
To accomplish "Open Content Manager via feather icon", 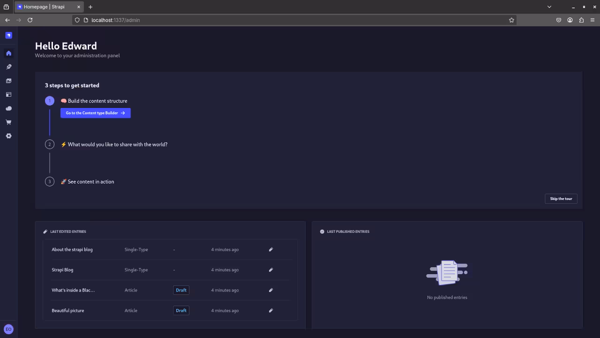I will [x=8, y=67].
